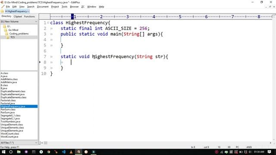This screenshot has width=276, height=155.
Task: Collapse the fold marker beside line 1
Action: click(x=48, y=23)
